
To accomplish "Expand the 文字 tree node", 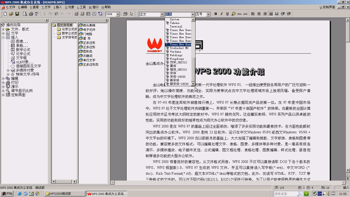I will tap(3, 33).
